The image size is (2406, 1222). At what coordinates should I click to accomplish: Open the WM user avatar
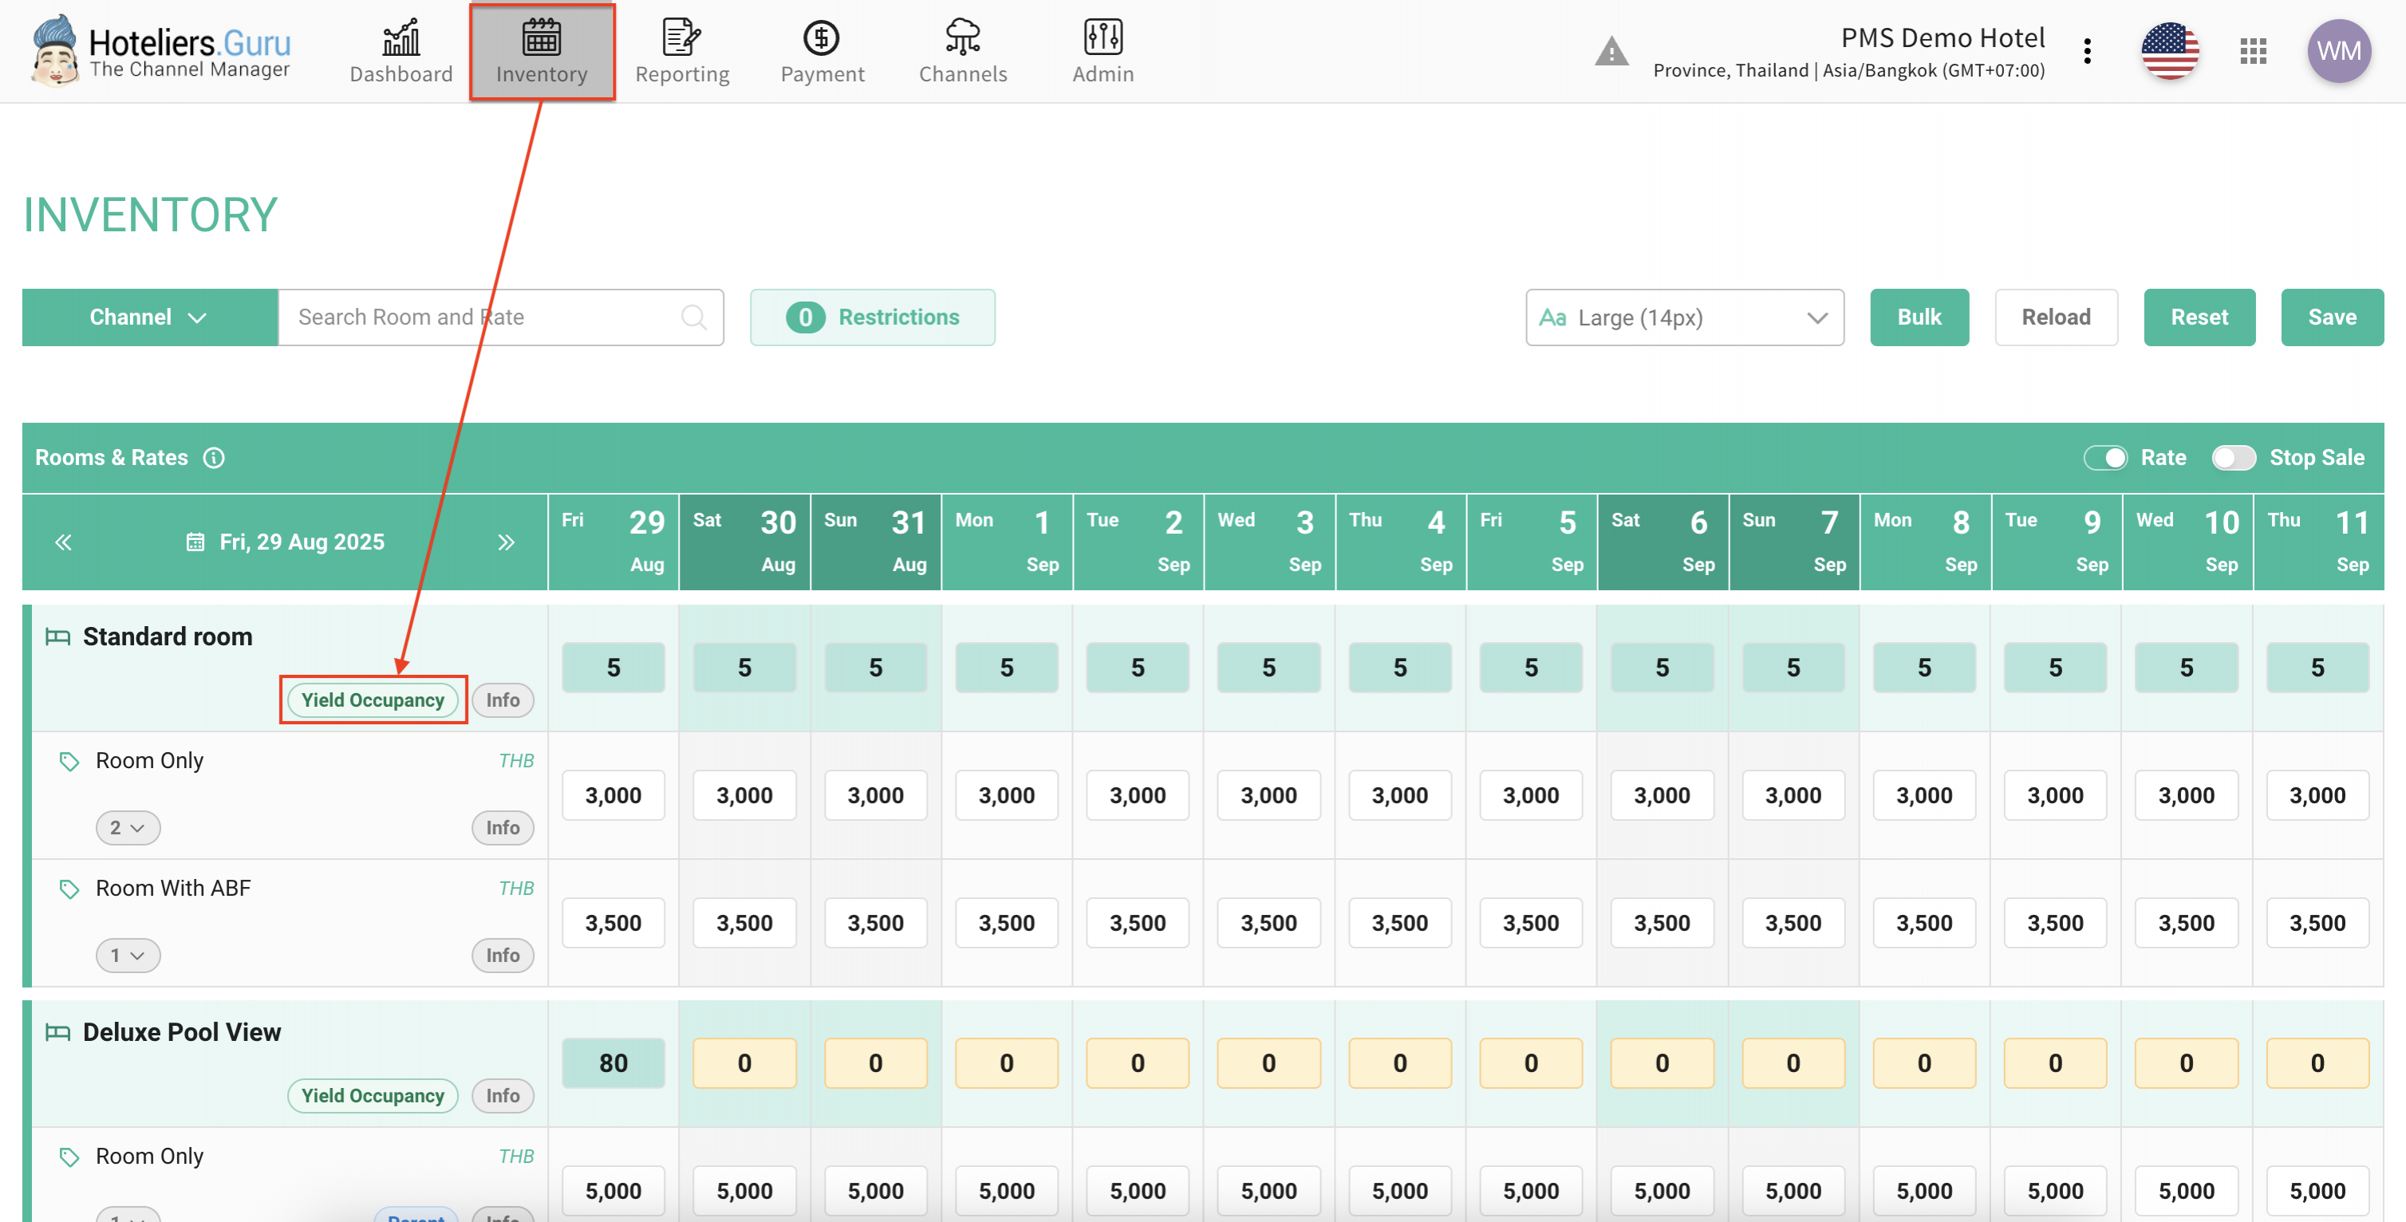2338,51
